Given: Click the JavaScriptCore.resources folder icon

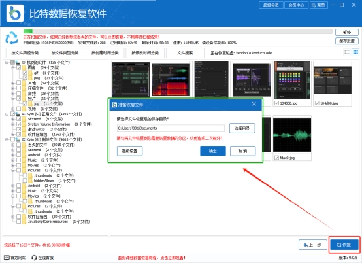Looking at the screenshot, I should point(24,222).
